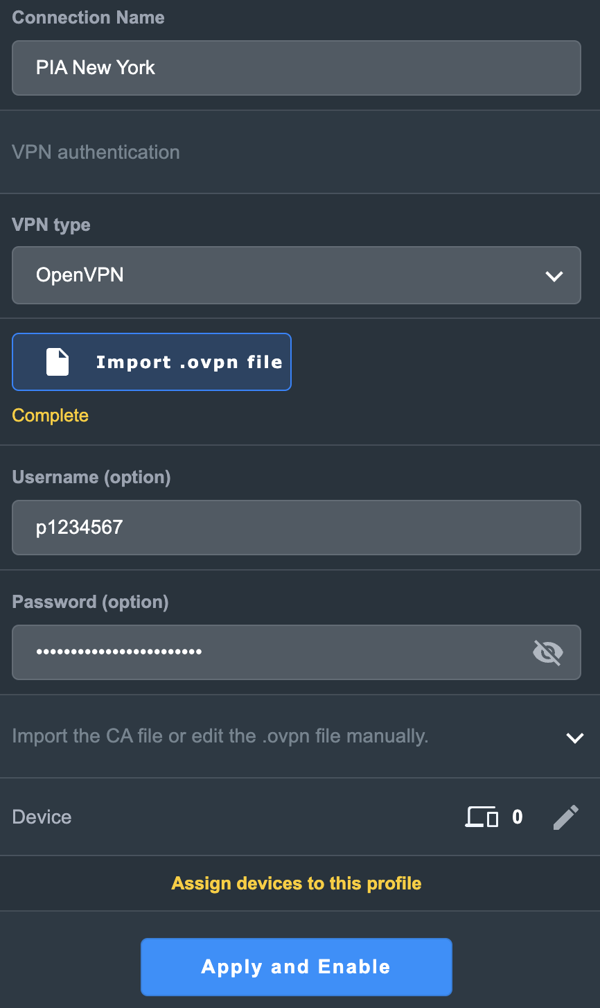Expand the manual CA file import section
Screen dimensions: 600x1008
pyautogui.click(x=575, y=738)
